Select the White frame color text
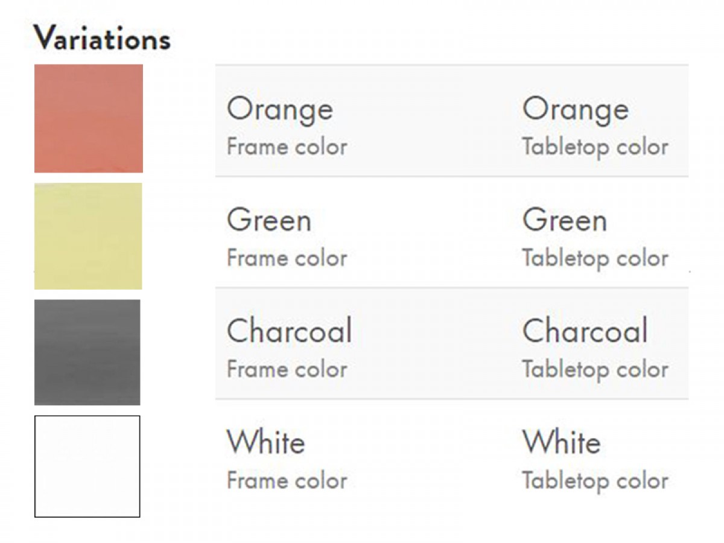This screenshot has height=543, width=724. point(266,442)
